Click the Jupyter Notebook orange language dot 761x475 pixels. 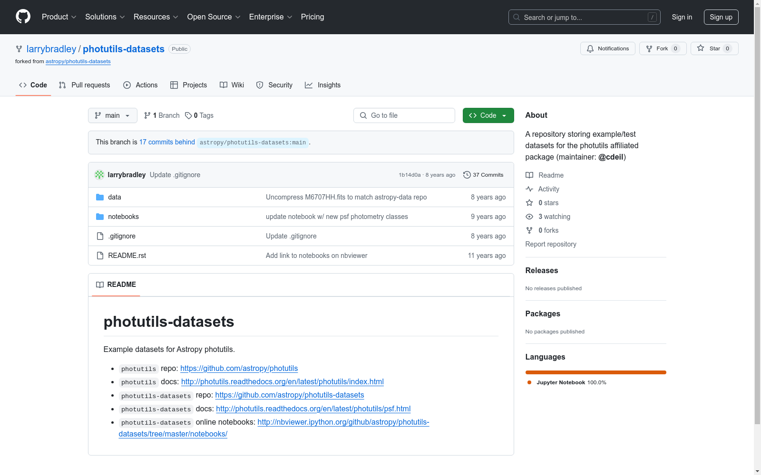click(x=529, y=382)
